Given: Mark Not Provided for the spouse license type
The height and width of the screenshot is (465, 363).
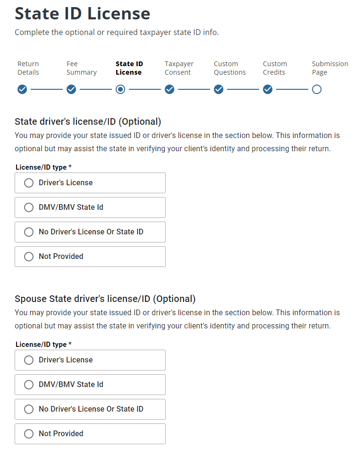Looking at the screenshot, I should (29, 434).
